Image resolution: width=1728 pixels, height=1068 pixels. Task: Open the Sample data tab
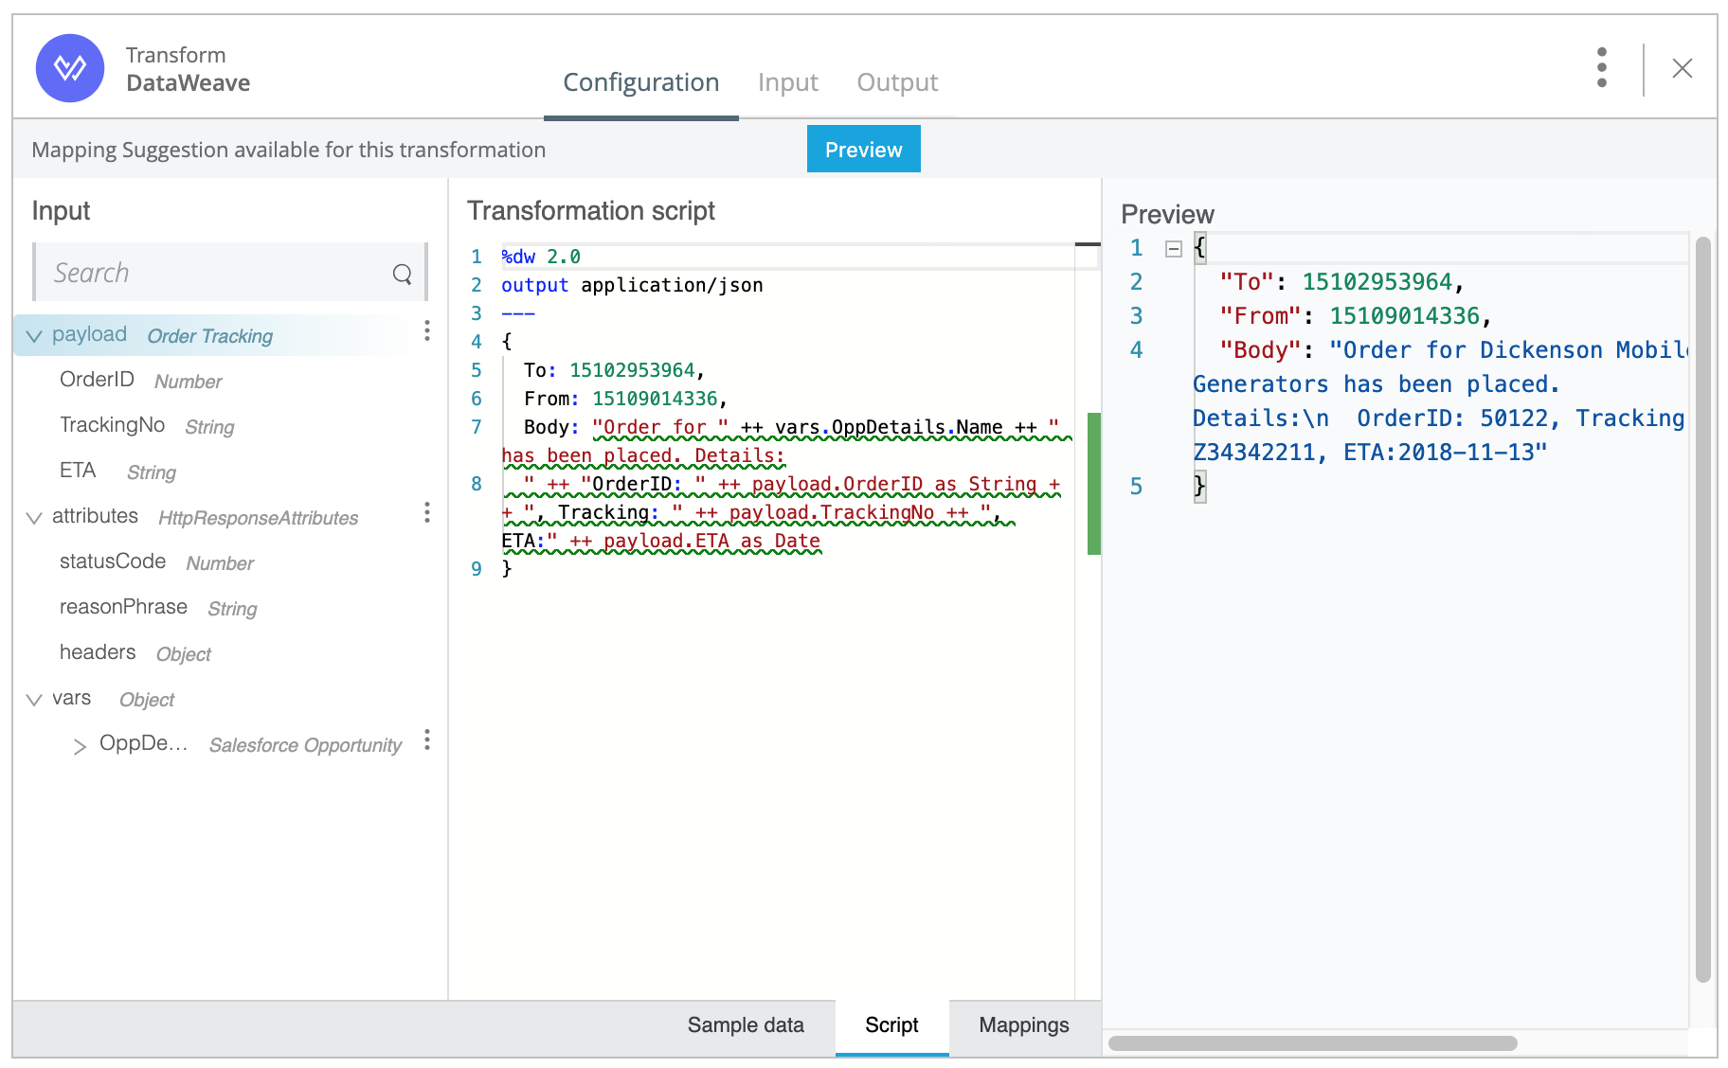[746, 1025]
